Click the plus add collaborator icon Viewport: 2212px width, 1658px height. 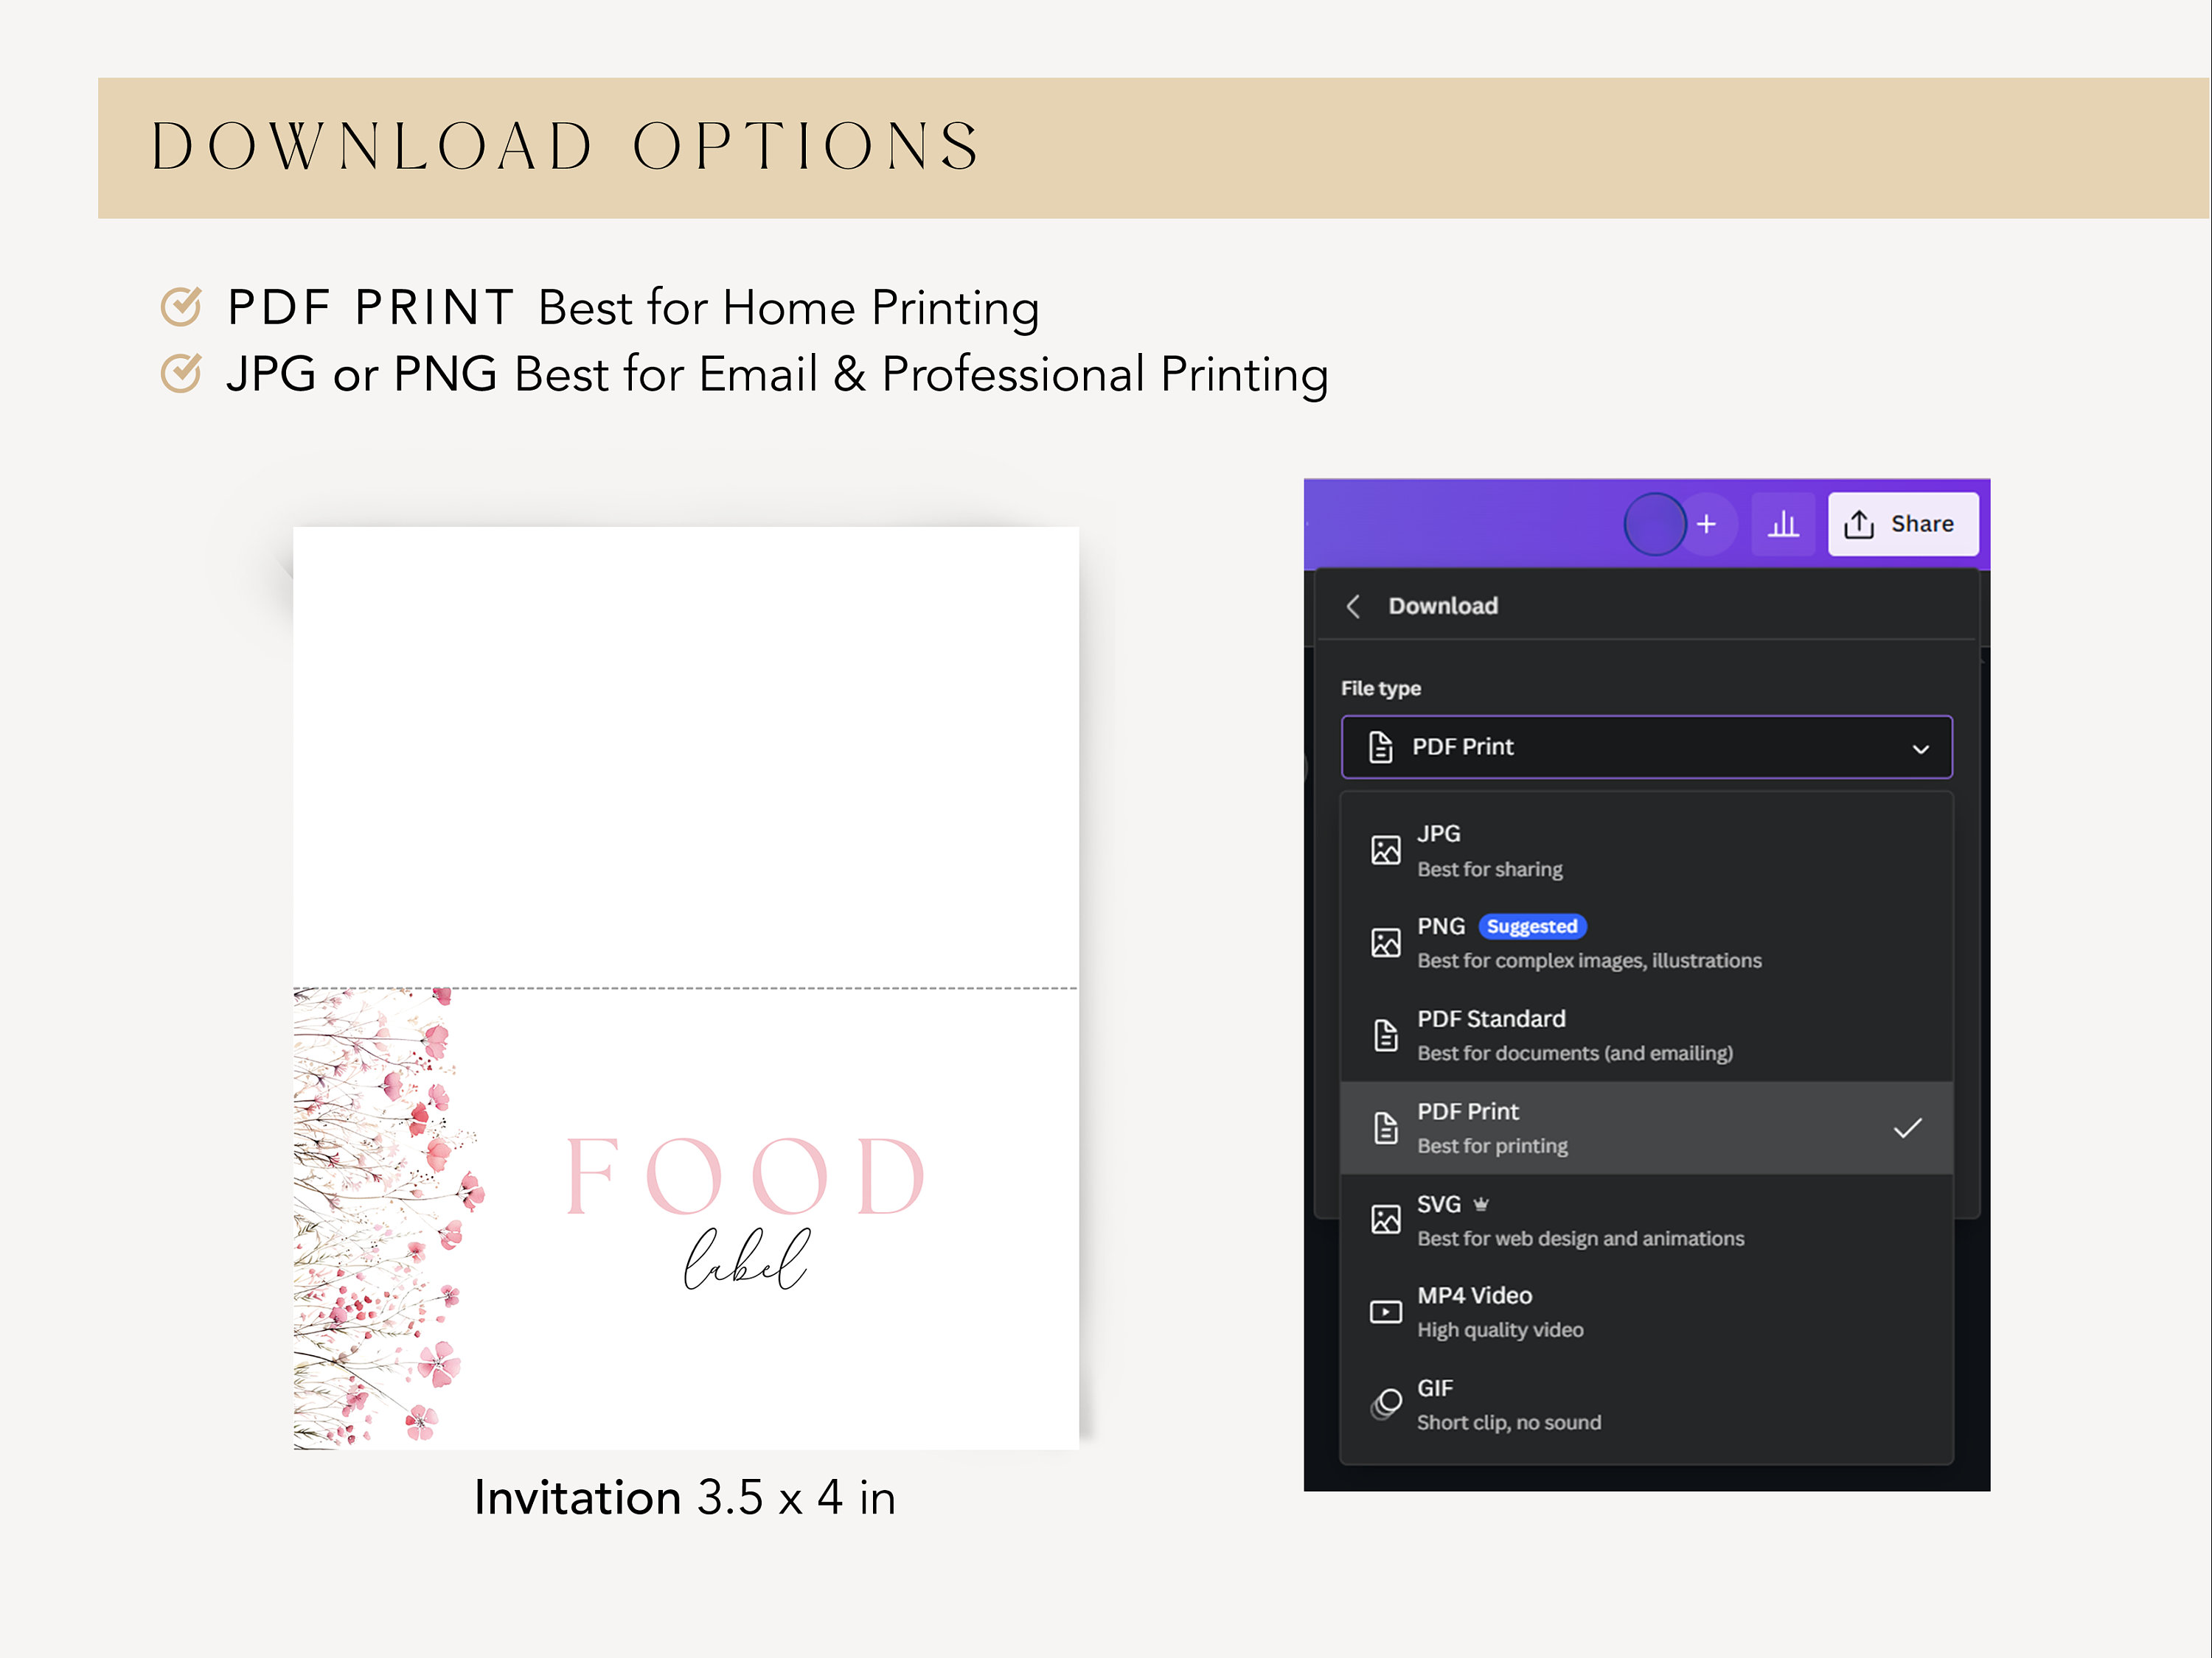click(x=1707, y=524)
